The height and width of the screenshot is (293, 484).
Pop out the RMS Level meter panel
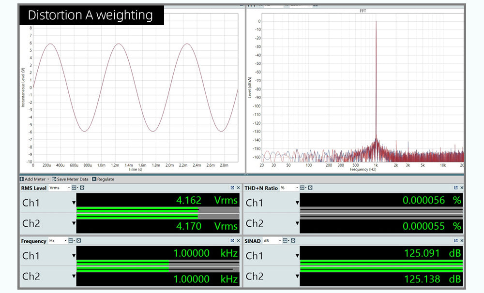coord(232,188)
